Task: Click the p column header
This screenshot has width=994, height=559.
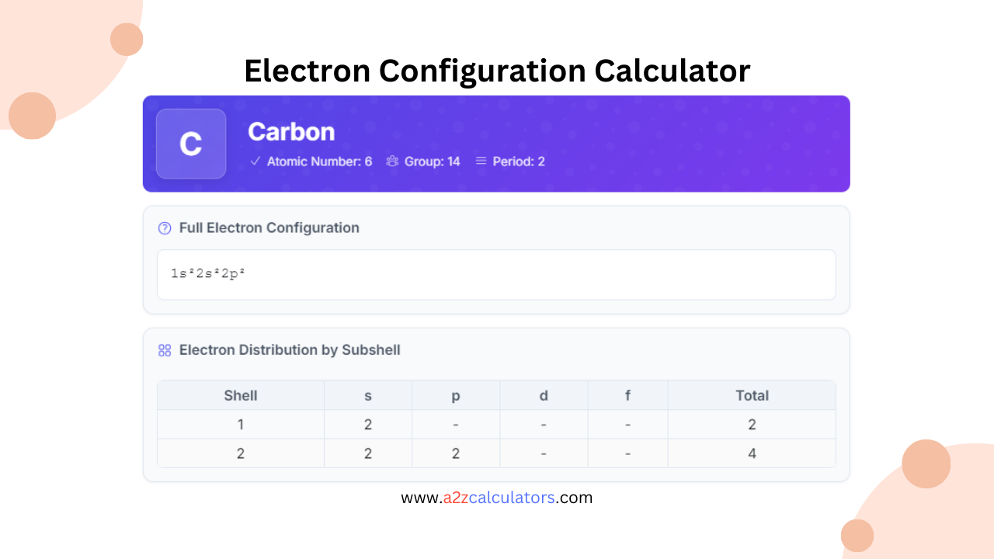Action: point(456,395)
